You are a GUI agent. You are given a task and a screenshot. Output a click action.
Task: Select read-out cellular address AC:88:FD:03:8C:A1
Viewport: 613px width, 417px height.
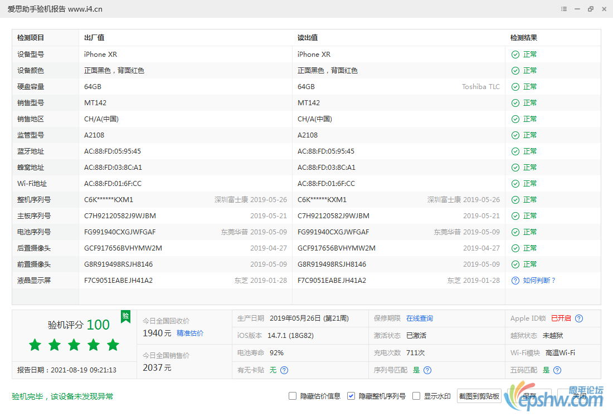[x=327, y=168]
